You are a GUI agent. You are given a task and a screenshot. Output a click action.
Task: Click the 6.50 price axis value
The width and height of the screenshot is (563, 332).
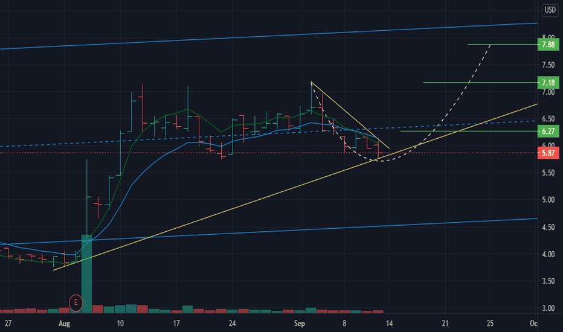pos(549,119)
